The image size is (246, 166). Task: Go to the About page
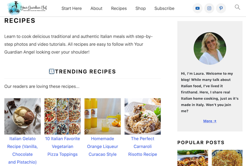(x=96, y=8)
